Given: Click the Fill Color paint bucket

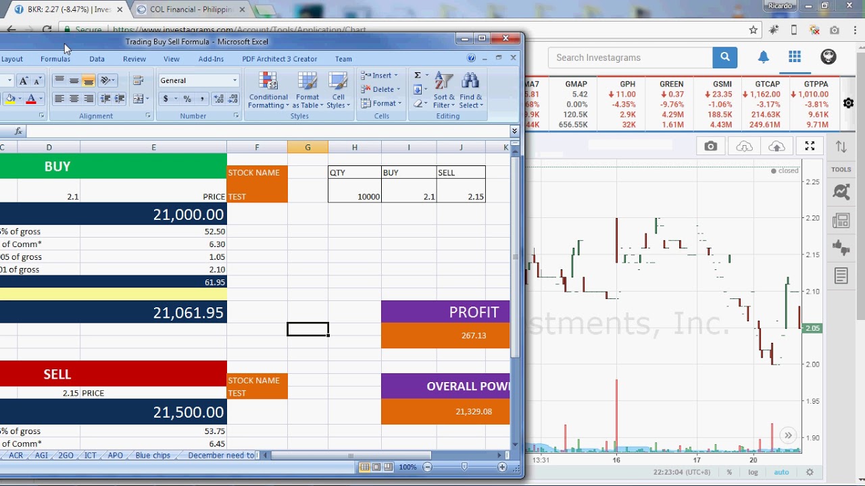Looking at the screenshot, I should (x=10, y=99).
